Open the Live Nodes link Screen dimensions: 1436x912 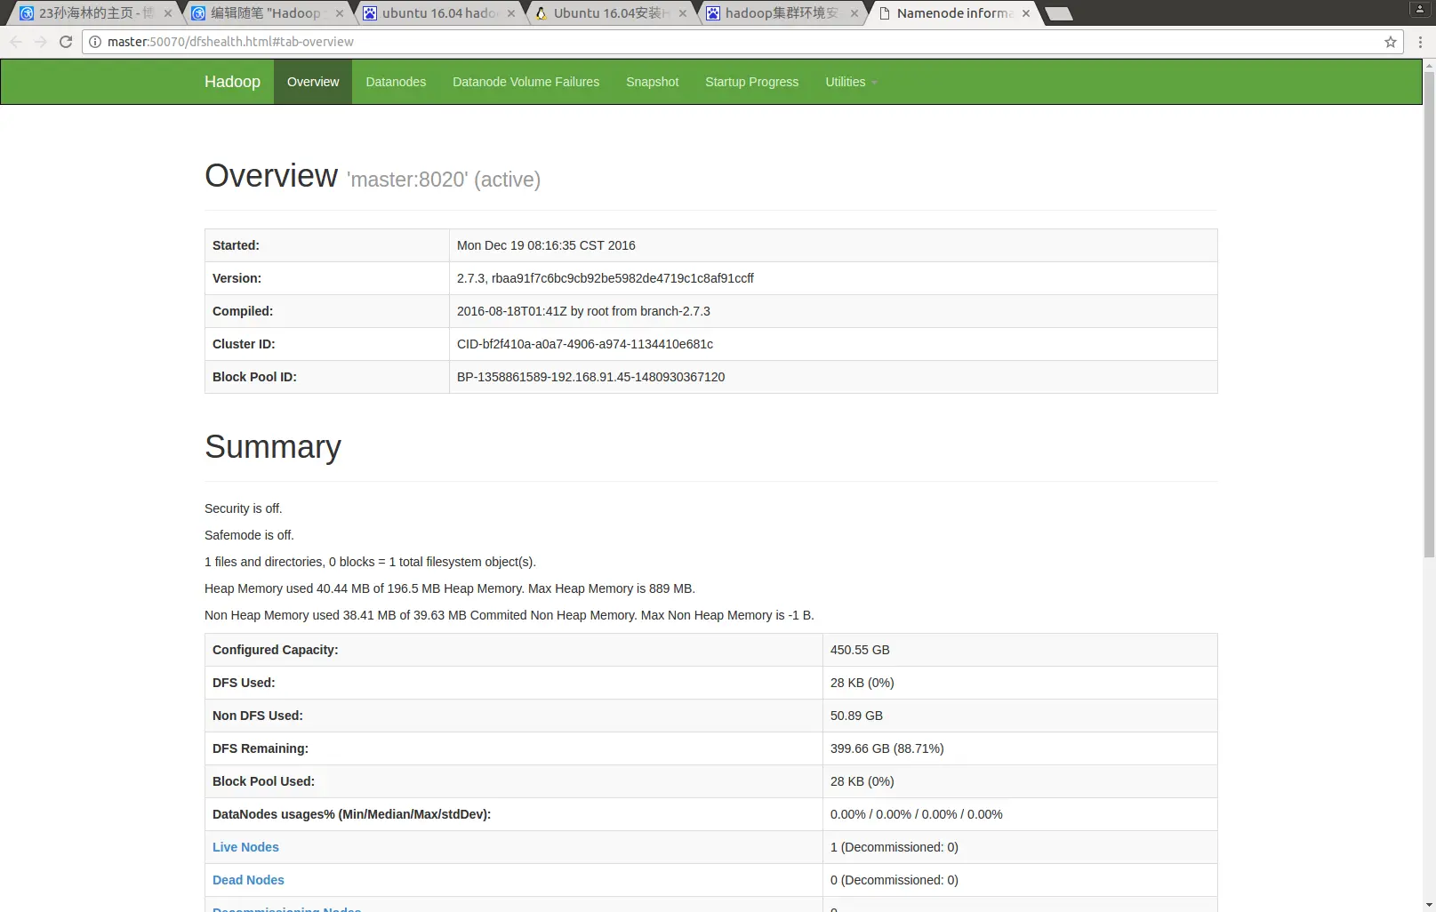pos(245,847)
